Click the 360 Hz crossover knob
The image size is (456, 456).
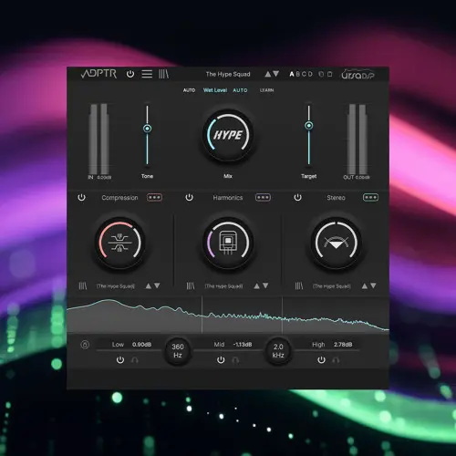point(178,351)
